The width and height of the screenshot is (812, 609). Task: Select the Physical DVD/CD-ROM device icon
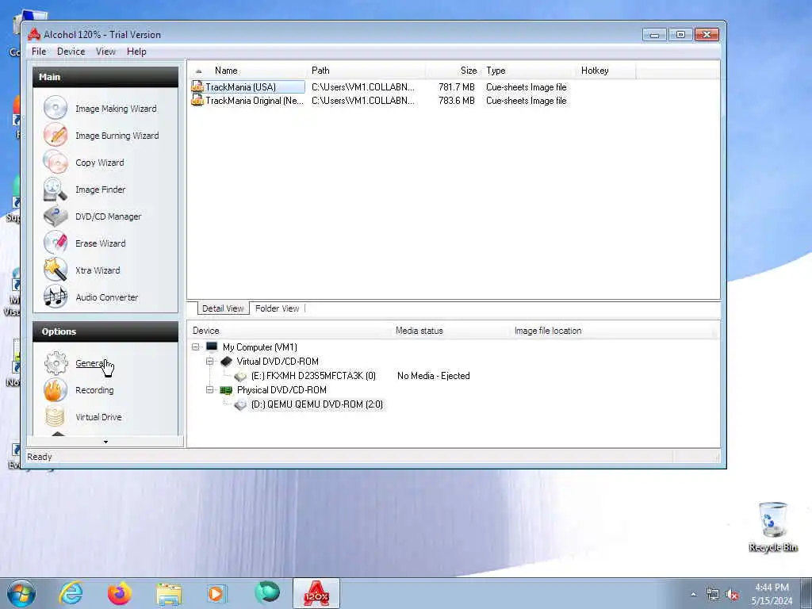226,390
